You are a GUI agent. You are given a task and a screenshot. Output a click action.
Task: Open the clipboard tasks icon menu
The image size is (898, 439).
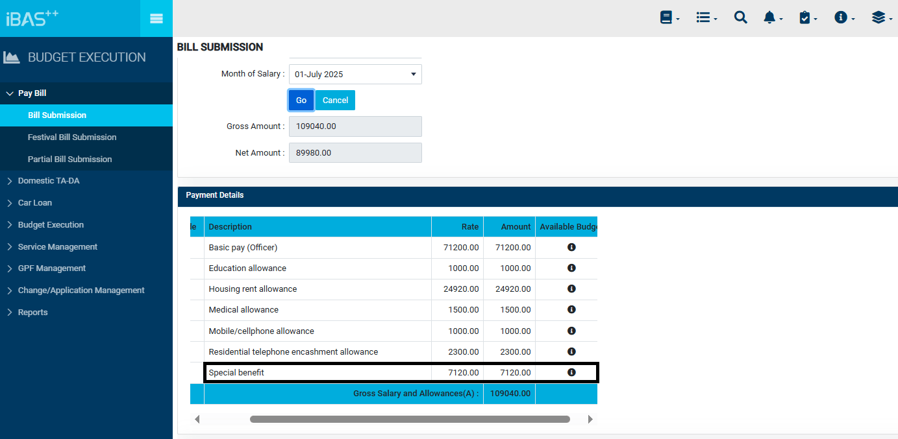coord(807,18)
